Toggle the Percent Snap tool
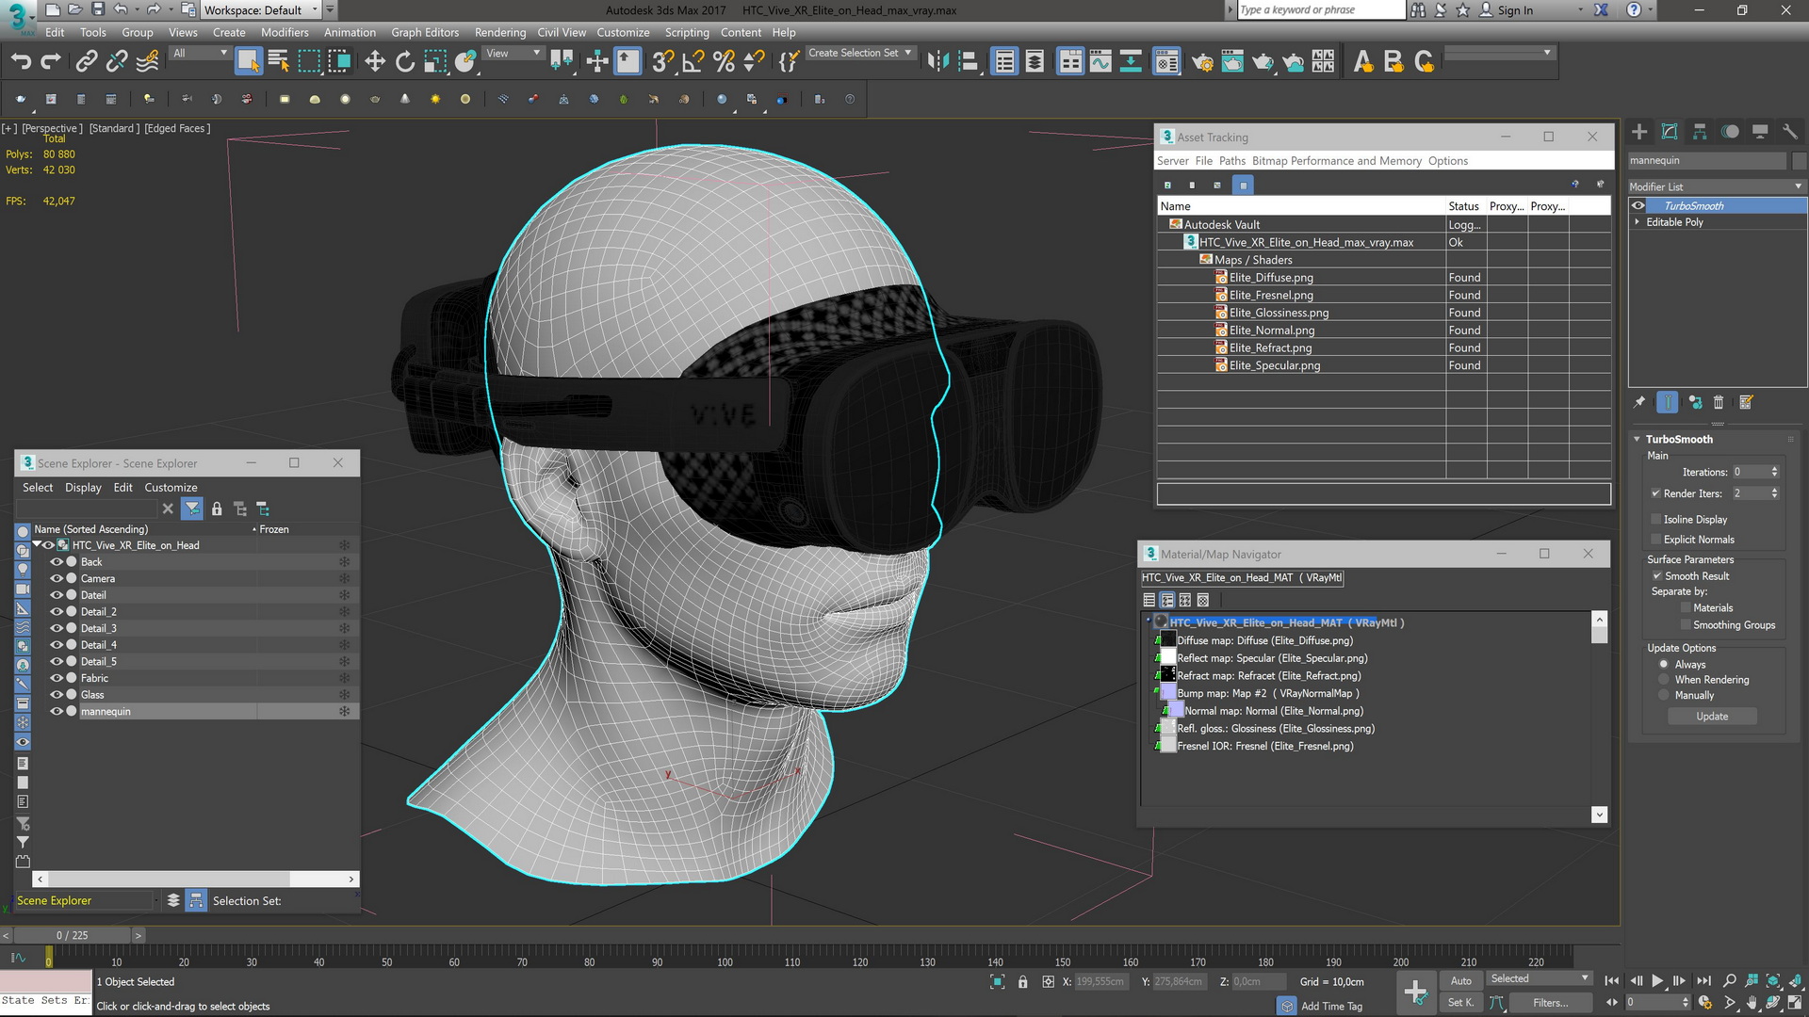 [x=724, y=61]
